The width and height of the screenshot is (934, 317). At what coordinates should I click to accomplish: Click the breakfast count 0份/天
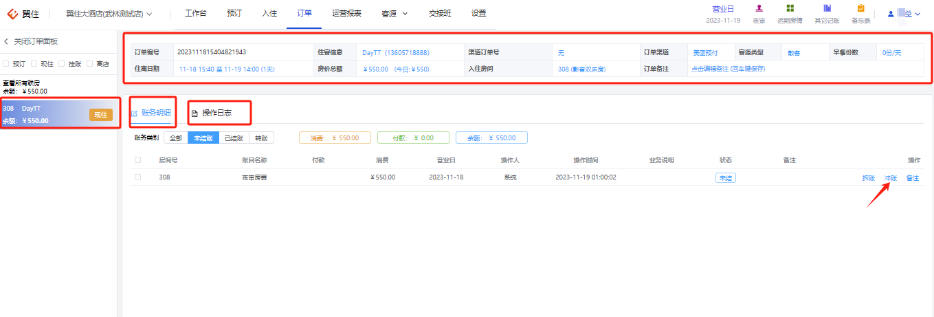coord(891,52)
